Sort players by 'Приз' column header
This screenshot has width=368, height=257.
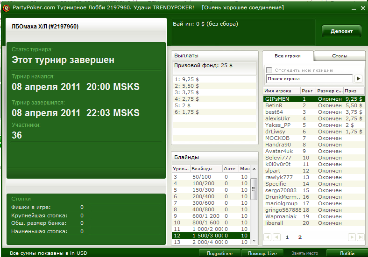[354, 91]
